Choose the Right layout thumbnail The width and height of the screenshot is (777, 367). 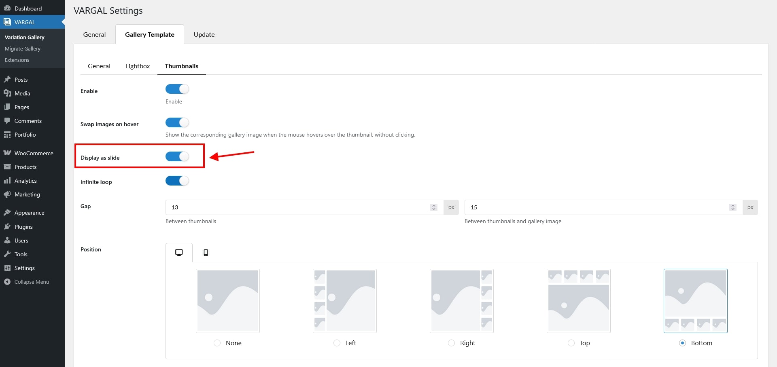(x=462, y=301)
